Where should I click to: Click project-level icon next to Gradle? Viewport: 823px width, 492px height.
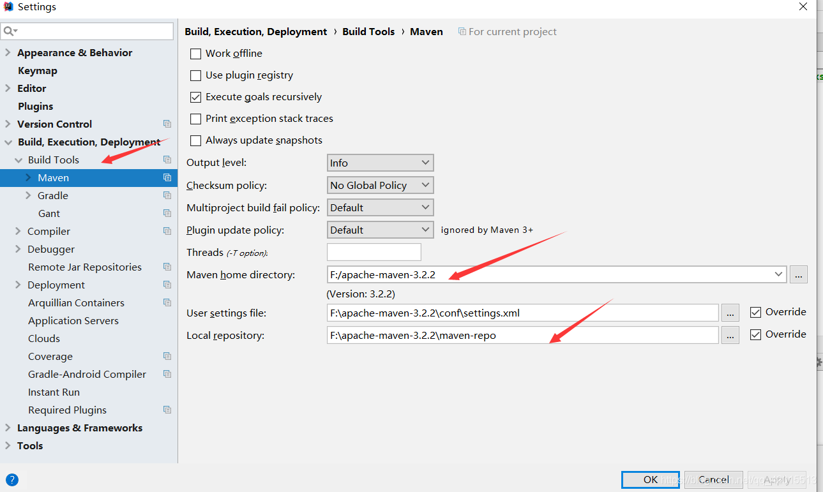(167, 195)
